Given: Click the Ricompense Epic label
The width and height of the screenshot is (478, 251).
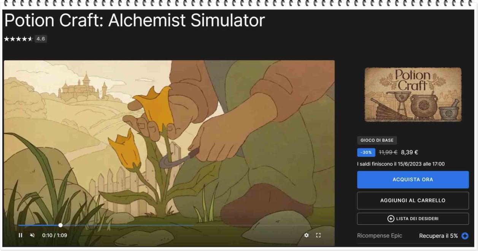Looking at the screenshot, I should [379, 236].
